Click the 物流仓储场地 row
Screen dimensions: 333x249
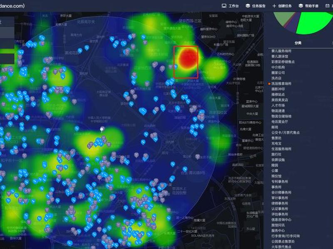[x=281, y=116]
